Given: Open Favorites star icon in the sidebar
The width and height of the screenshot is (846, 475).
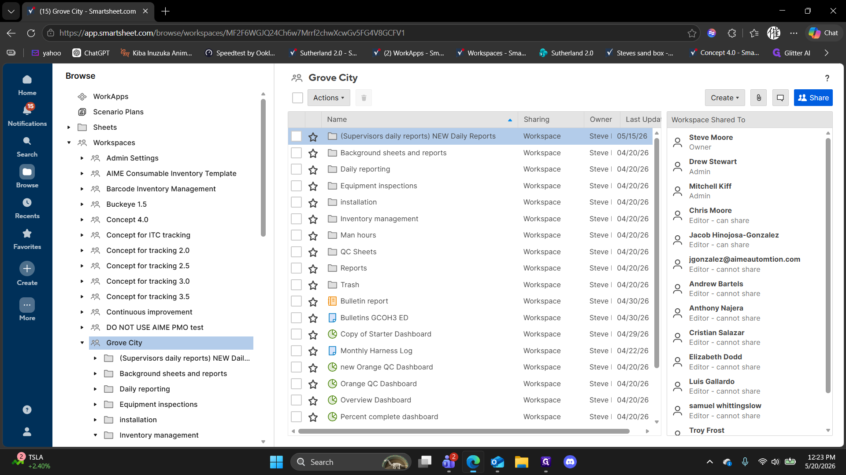Looking at the screenshot, I should 27,234.
